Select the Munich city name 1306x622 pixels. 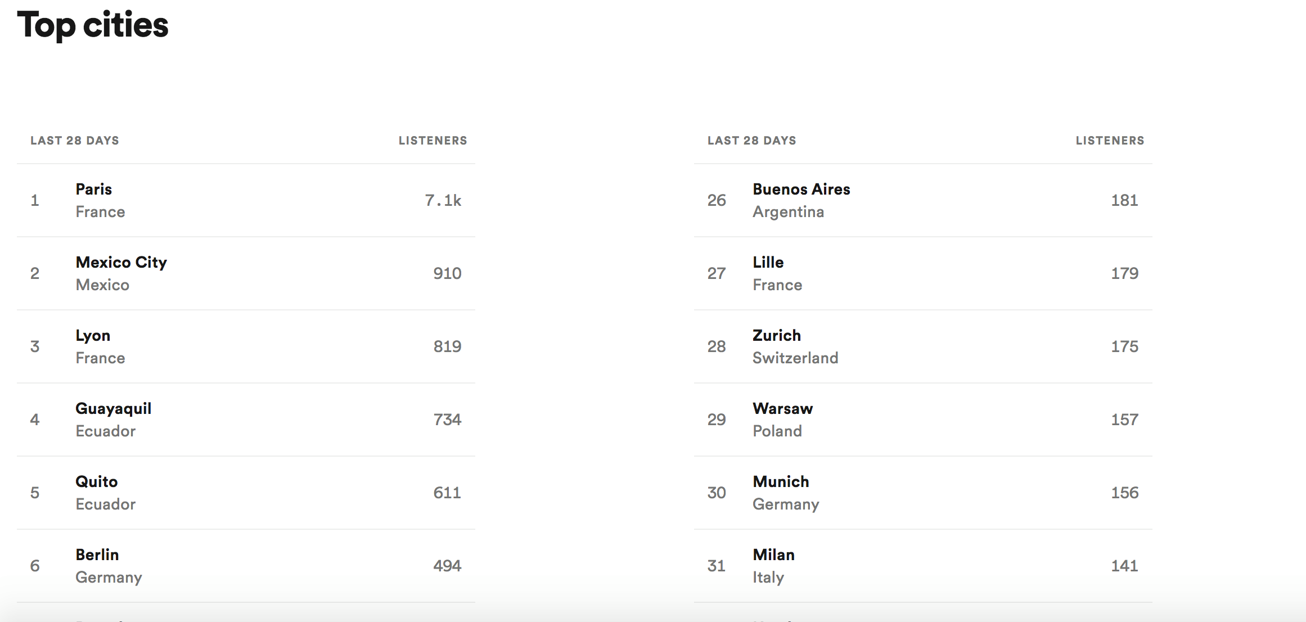click(781, 482)
